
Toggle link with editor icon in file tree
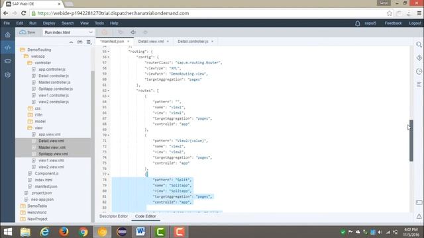[79, 42]
